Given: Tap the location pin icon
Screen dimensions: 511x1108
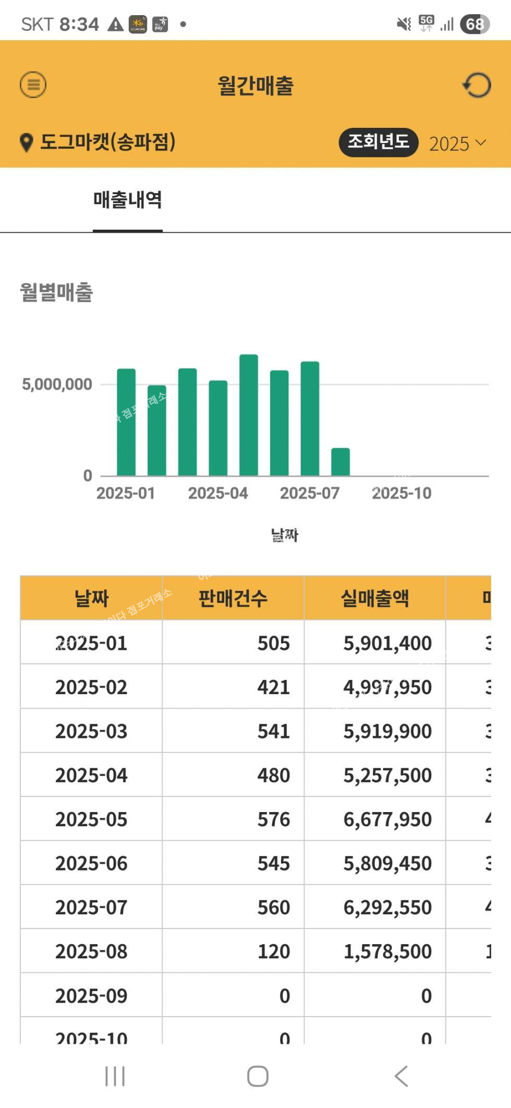Looking at the screenshot, I should 26,142.
